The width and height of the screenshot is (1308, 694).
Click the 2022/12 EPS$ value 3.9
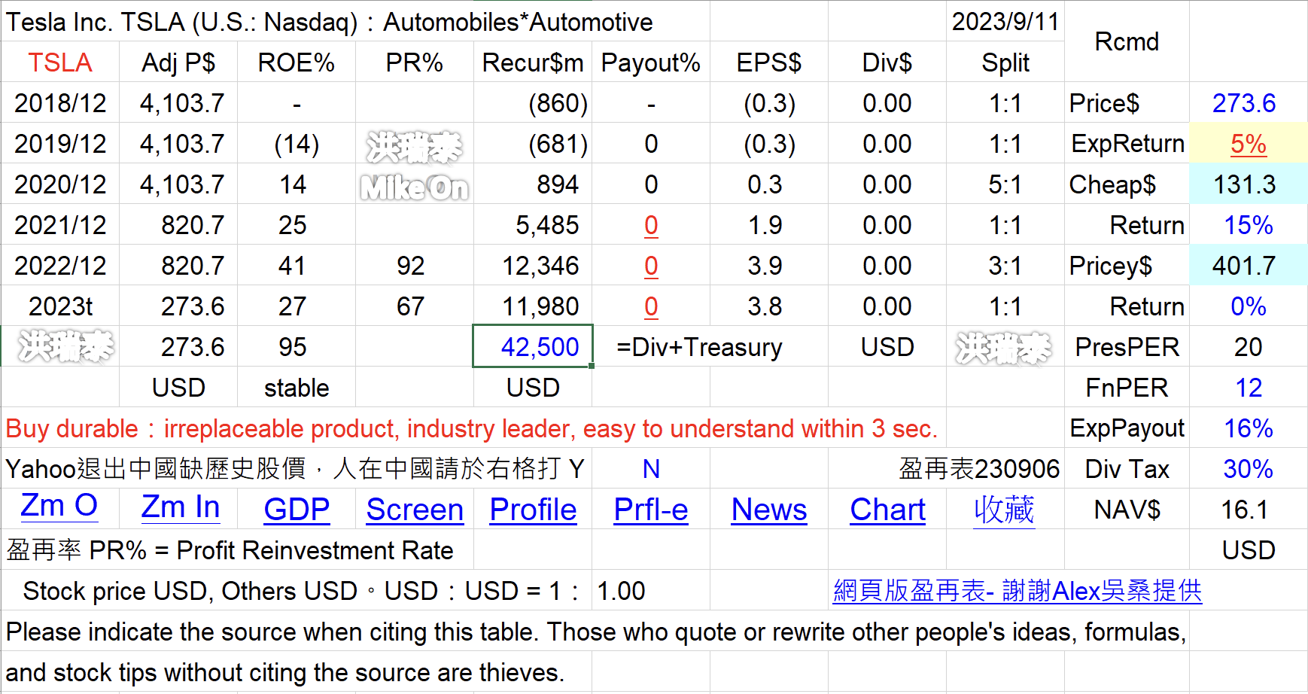click(x=765, y=266)
